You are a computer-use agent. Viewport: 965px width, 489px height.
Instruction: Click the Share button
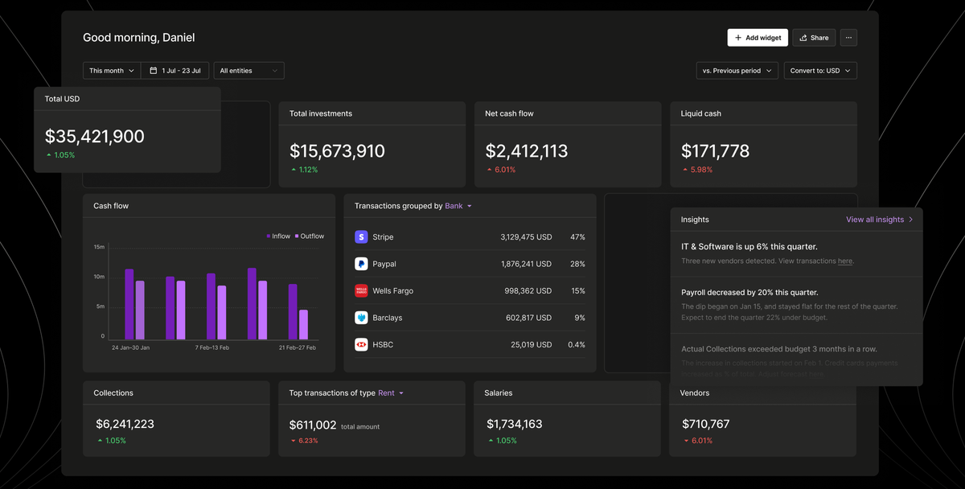814,38
